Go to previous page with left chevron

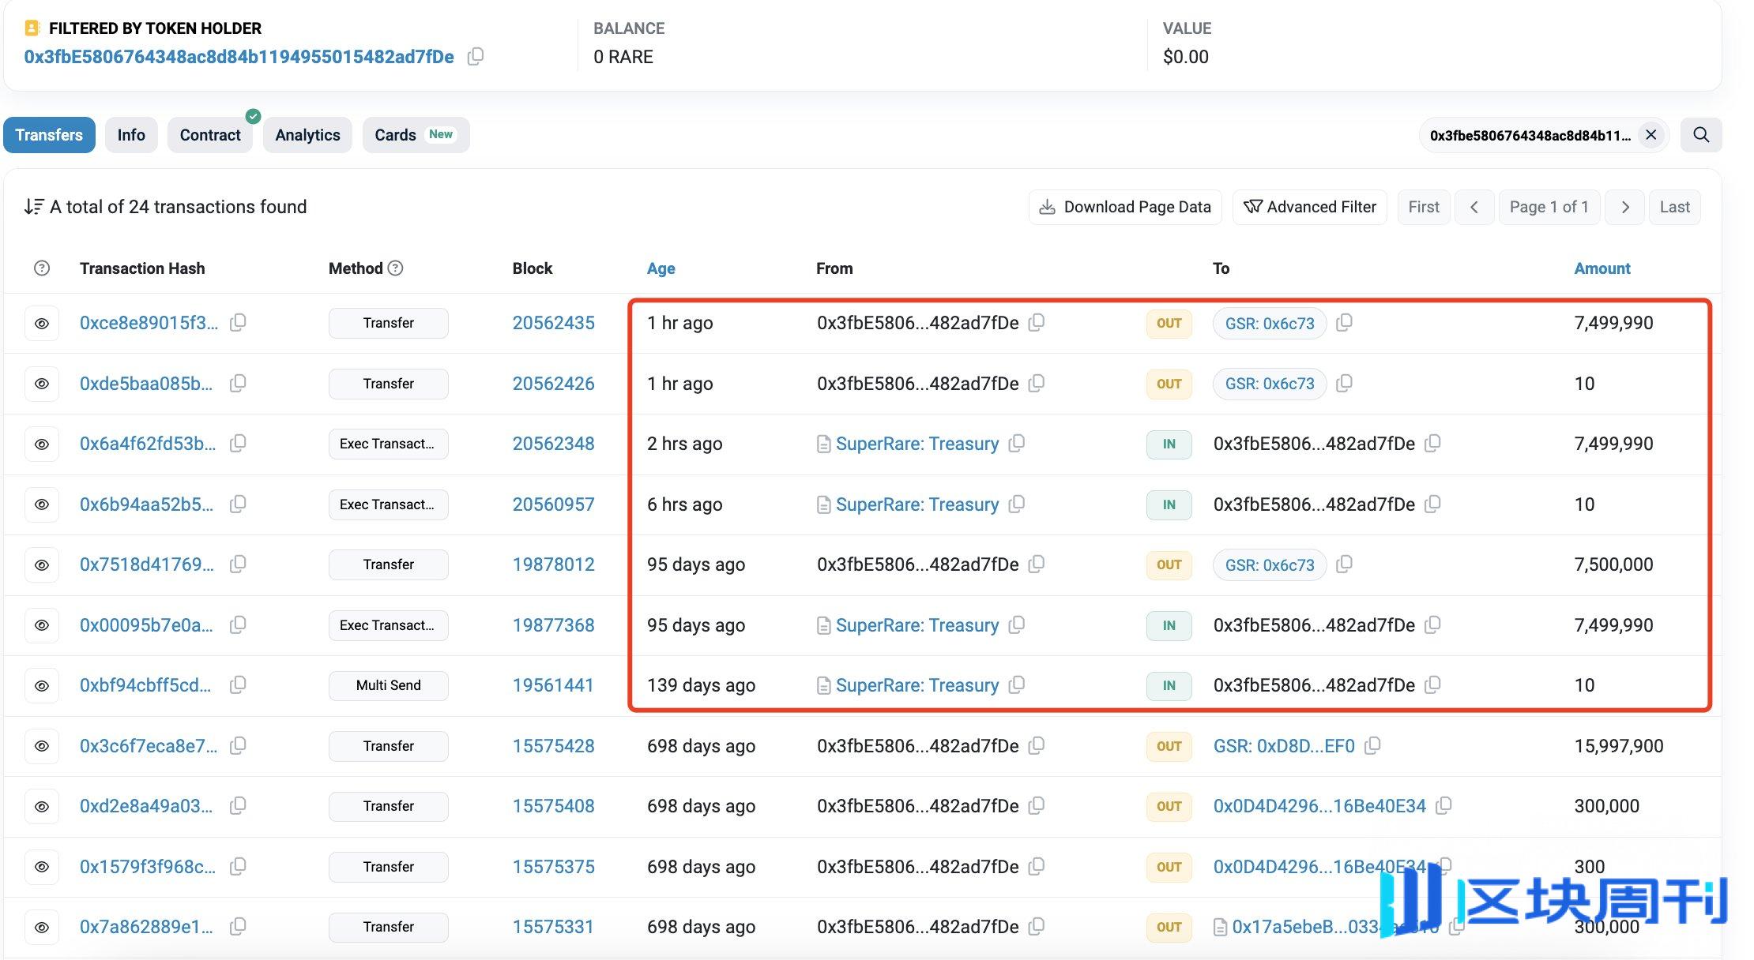click(1474, 207)
